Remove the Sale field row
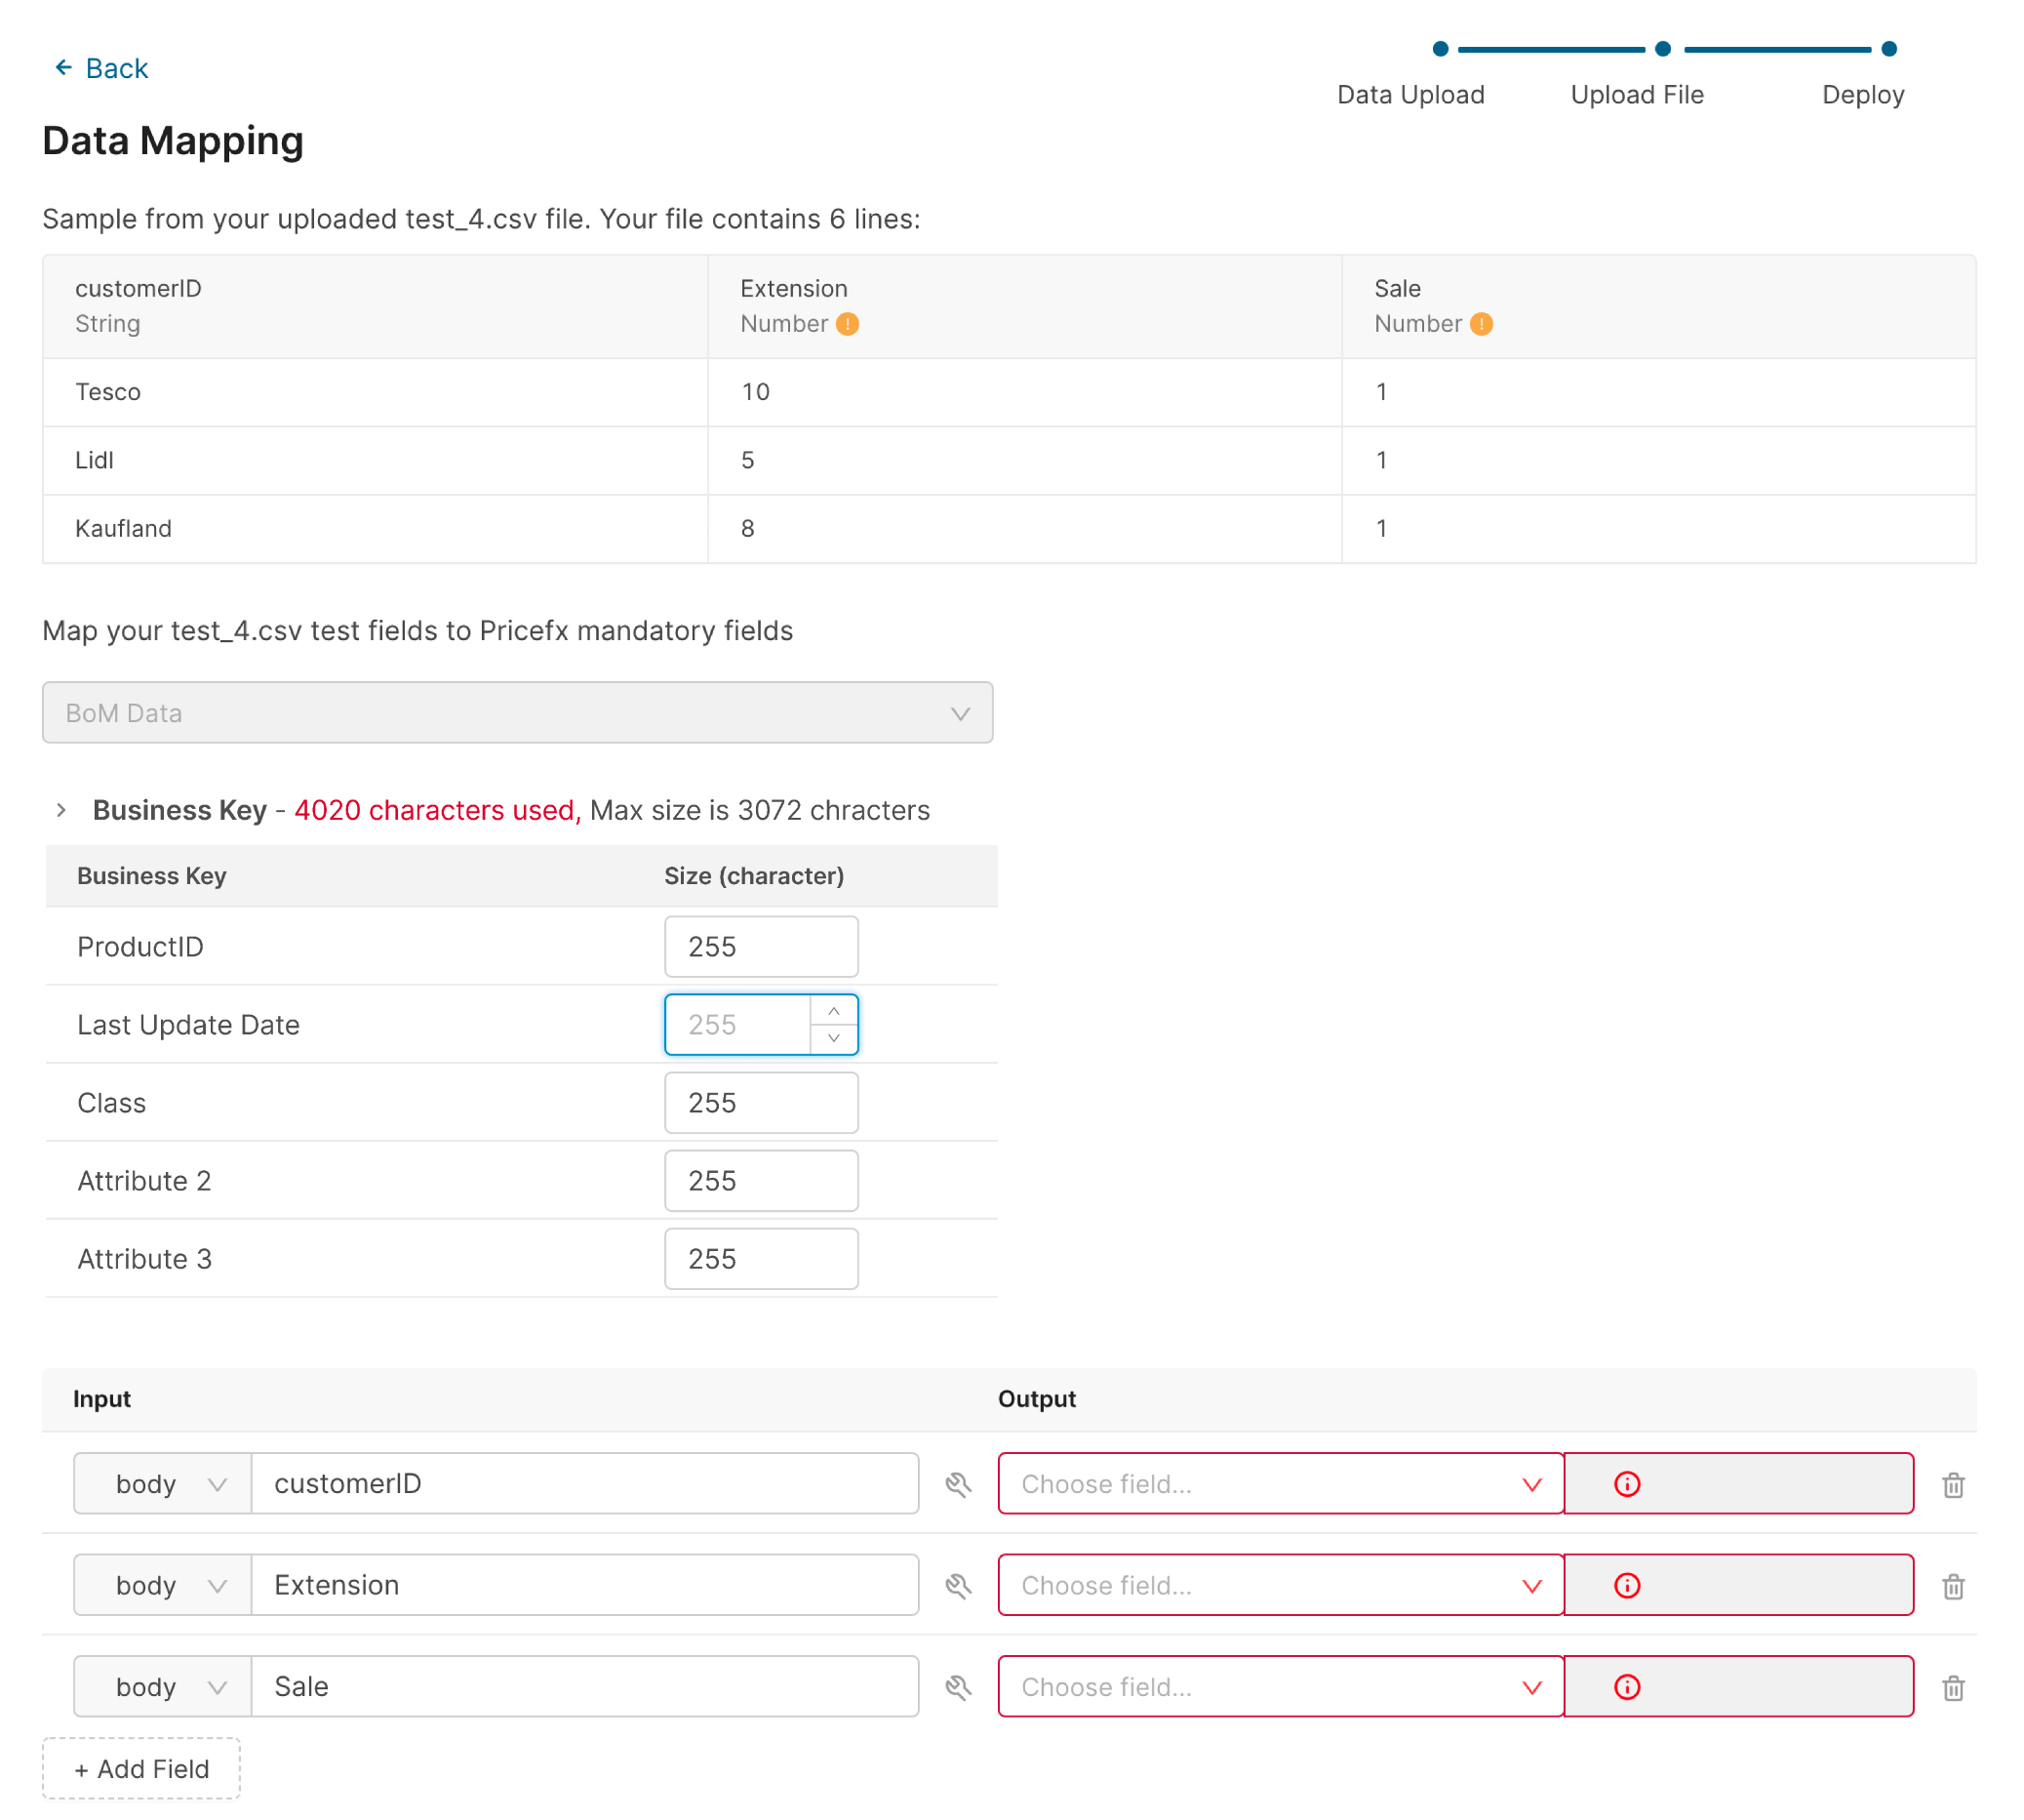This screenshot has height=1820, width=2024. click(1953, 1688)
